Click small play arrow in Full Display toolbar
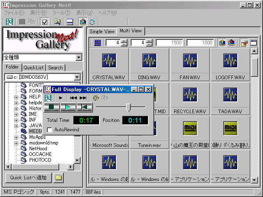This screenshot has width=263, height=197. [61, 98]
